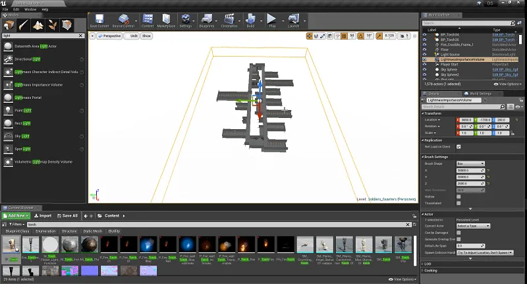Click the Play toolbar icon
527x284 pixels.
click(x=272, y=21)
